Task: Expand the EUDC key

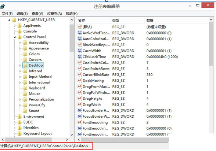Action: (15, 122)
